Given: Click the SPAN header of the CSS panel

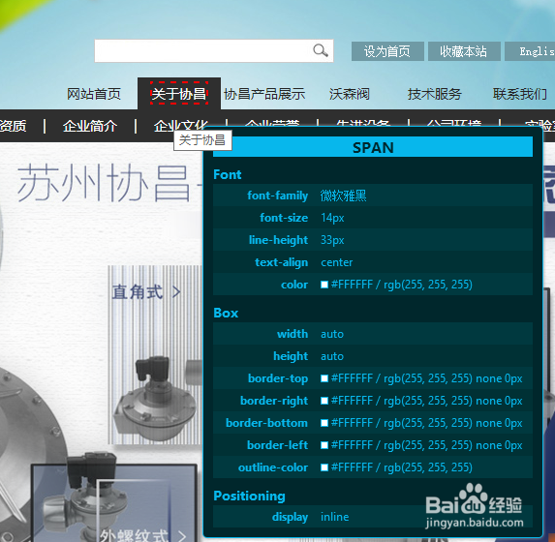Looking at the screenshot, I should 373,147.
